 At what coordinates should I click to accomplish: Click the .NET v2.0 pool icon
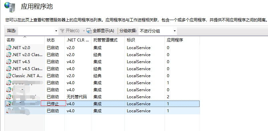9,48
